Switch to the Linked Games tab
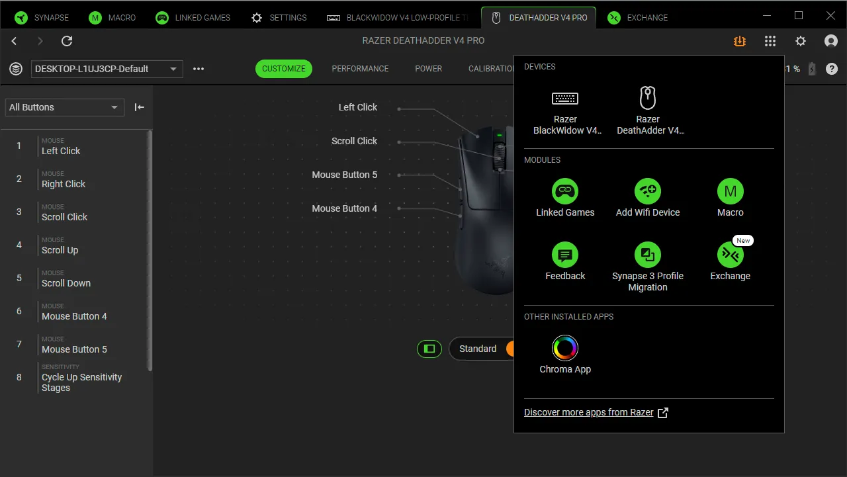Image resolution: width=847 pixels, height=477 pixels. click(193, 18)
